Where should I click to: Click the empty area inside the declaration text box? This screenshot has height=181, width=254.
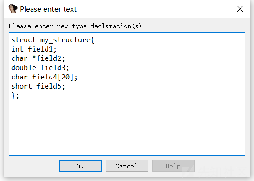tap(127, 126)
